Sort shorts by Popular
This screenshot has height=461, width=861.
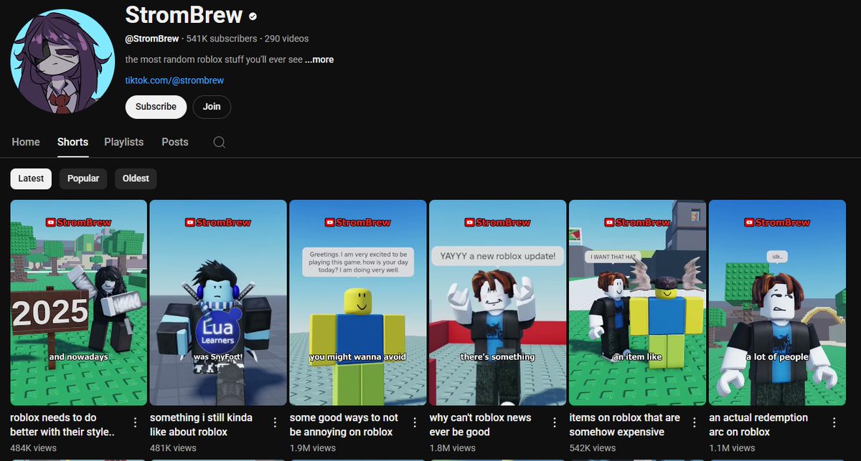point(83,179)
